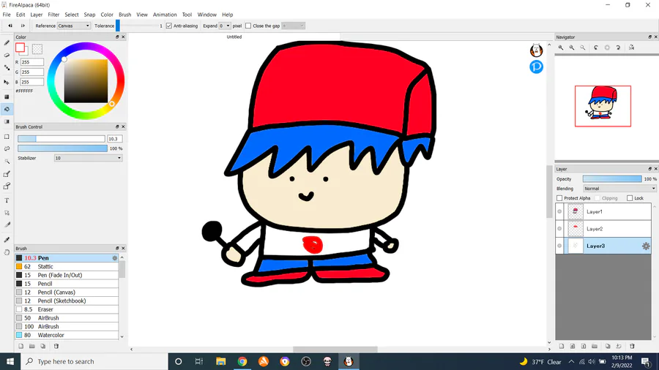The width and height of the screenshot is (659, 370).
Task: Open Layer3 settings gear
Action: point(646,246)
